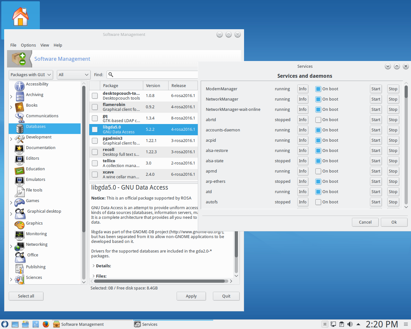Image resolution: width=411 pixels, height=329 pixels.
Task: Open the Office category icon
Action: tap(20, 257)
